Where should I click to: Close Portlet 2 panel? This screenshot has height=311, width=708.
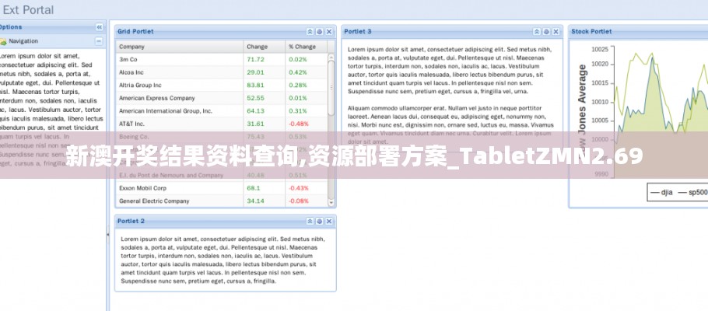point(328,222)
